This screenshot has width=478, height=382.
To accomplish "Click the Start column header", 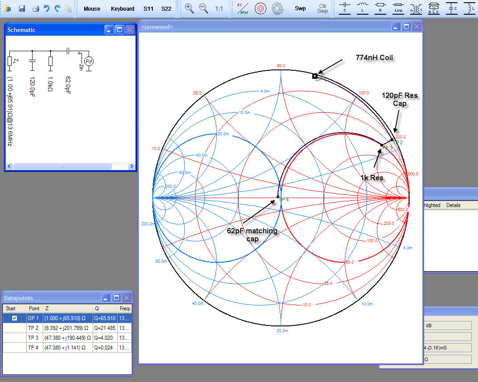I will coord(15,308).
